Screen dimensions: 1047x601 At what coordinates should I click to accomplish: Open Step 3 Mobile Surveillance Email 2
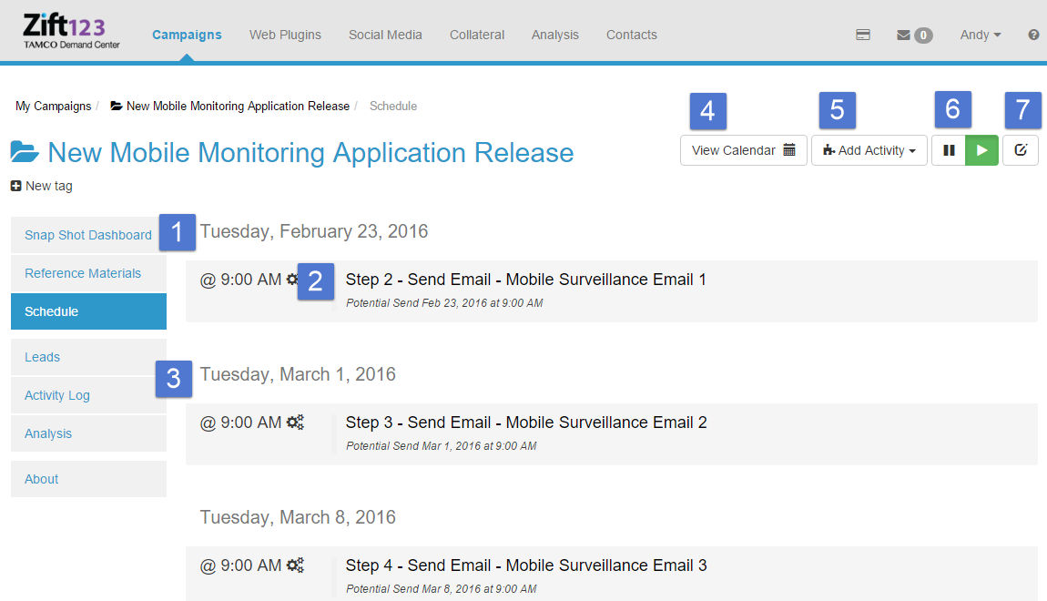click(526, 423)
